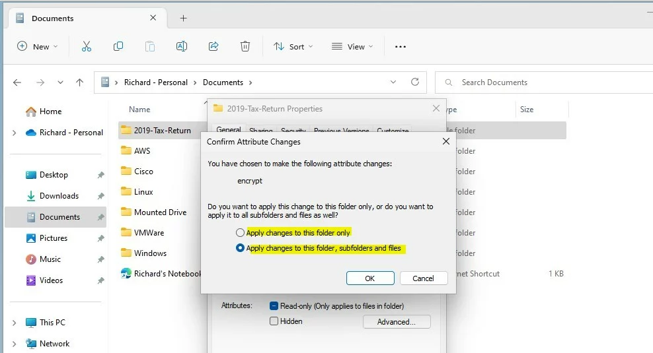Viewport: 653px width, 353px height.
Task: Expand the Richard - Personal tree node
Action: point(14,133)
